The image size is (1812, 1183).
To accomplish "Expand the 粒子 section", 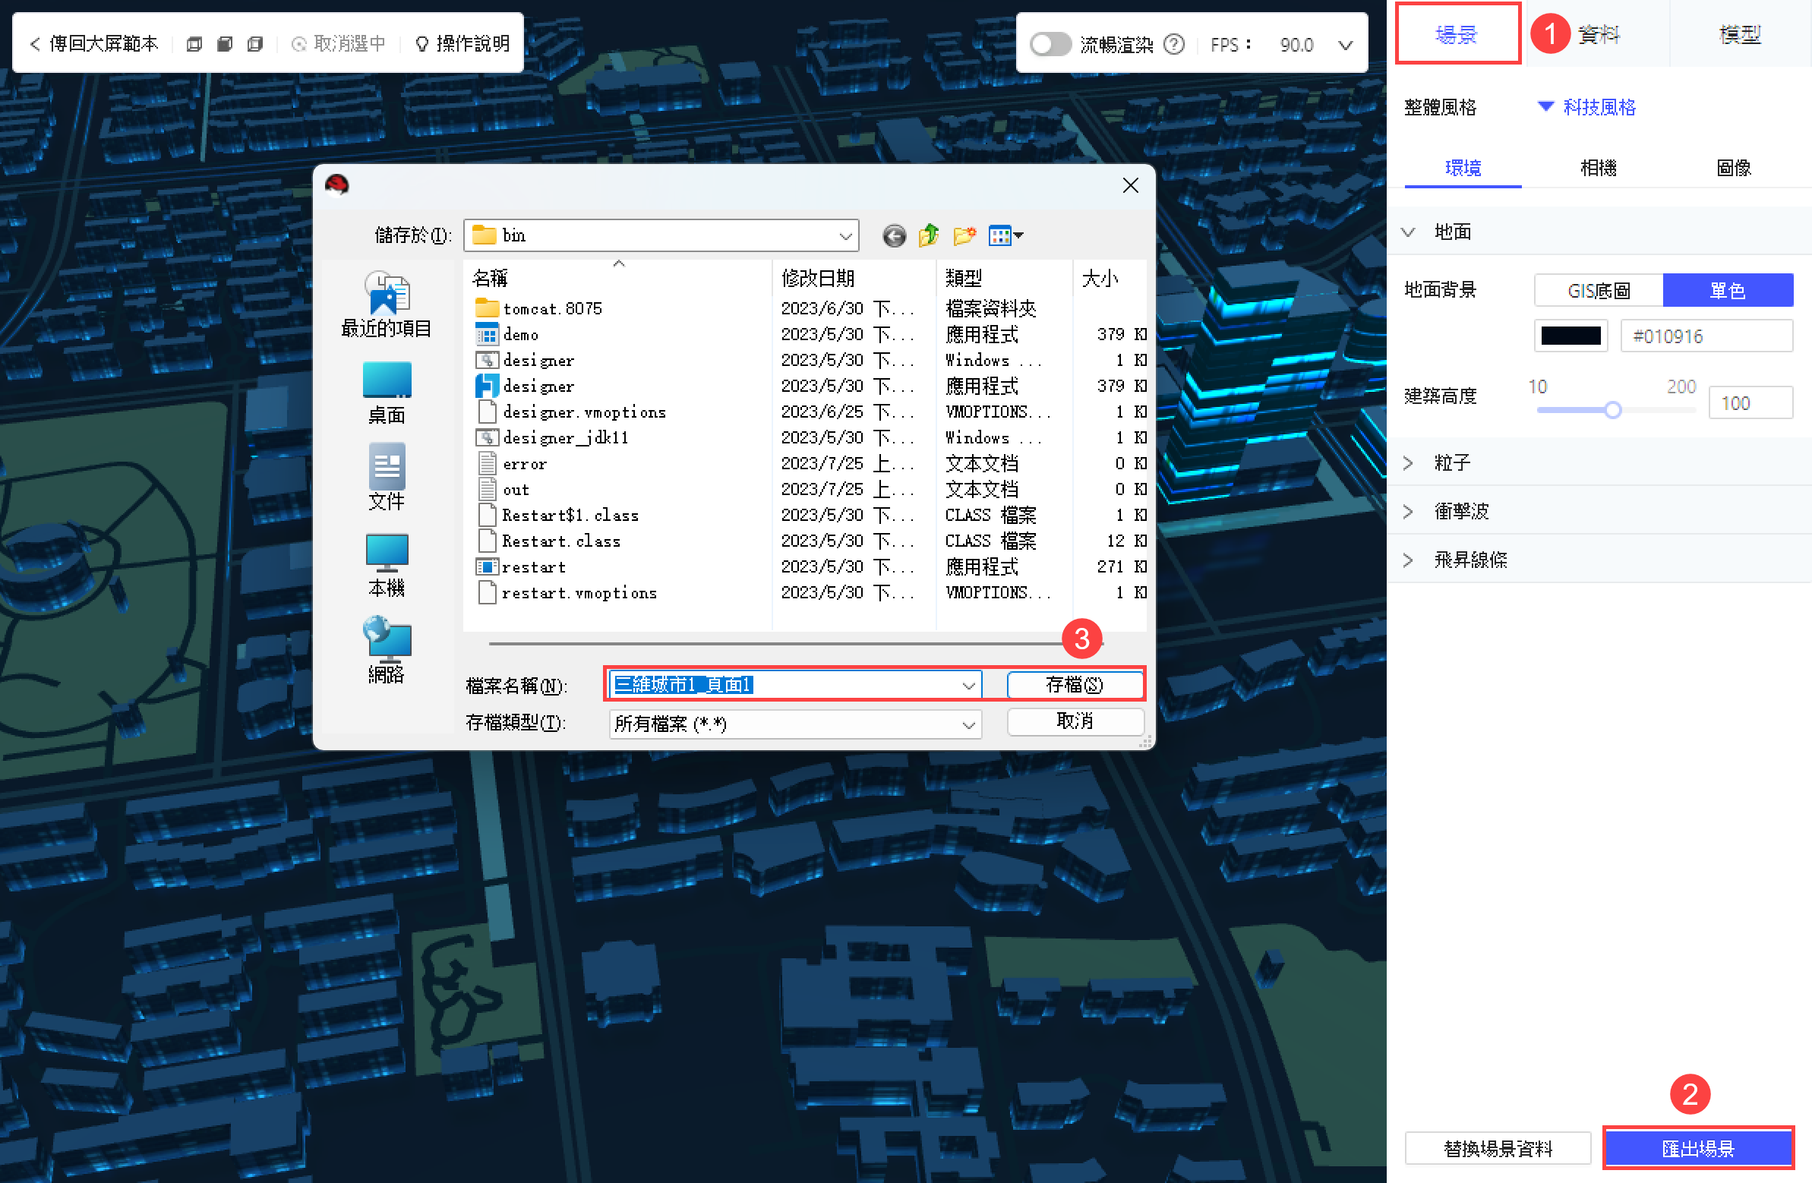I will (1409, 463).
